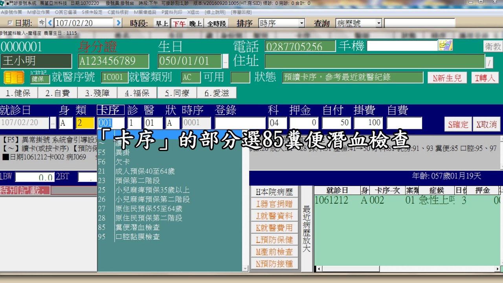503x283 pixels.
Task: Select 早上 time period
Action: click(x=162, y=23)
